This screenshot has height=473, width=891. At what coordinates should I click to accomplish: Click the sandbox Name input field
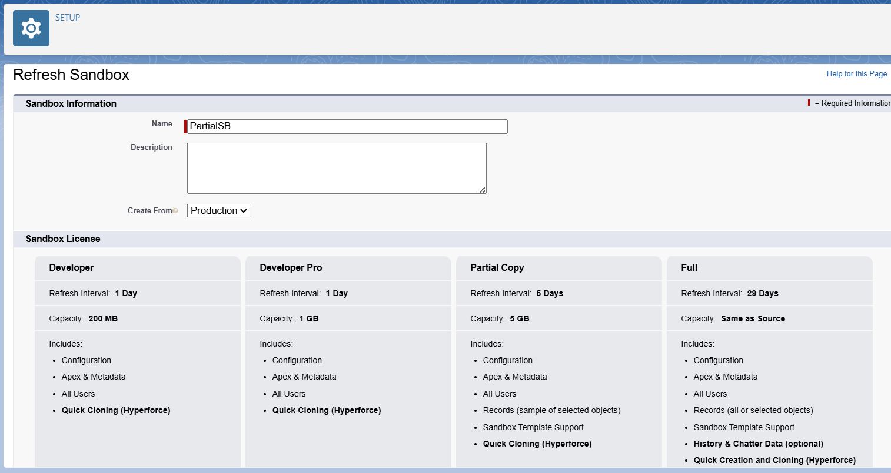347,126
